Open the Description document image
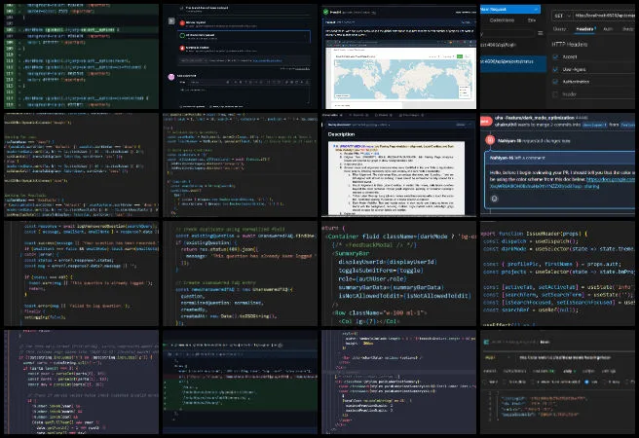The height and width of the screenshot is (438, 639). click(396, 178)
